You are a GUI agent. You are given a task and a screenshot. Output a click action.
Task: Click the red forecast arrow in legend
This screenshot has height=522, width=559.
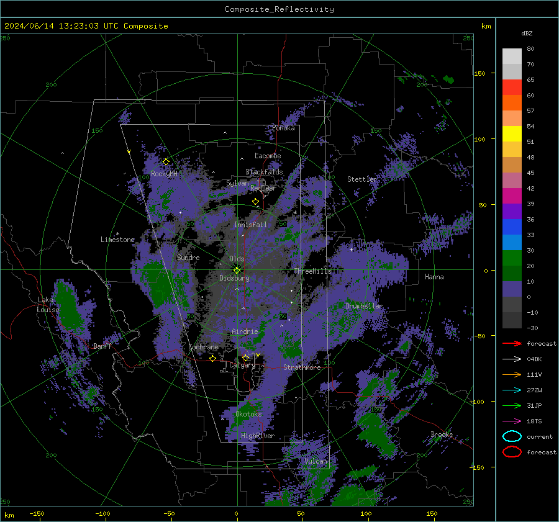click(512, 343)
